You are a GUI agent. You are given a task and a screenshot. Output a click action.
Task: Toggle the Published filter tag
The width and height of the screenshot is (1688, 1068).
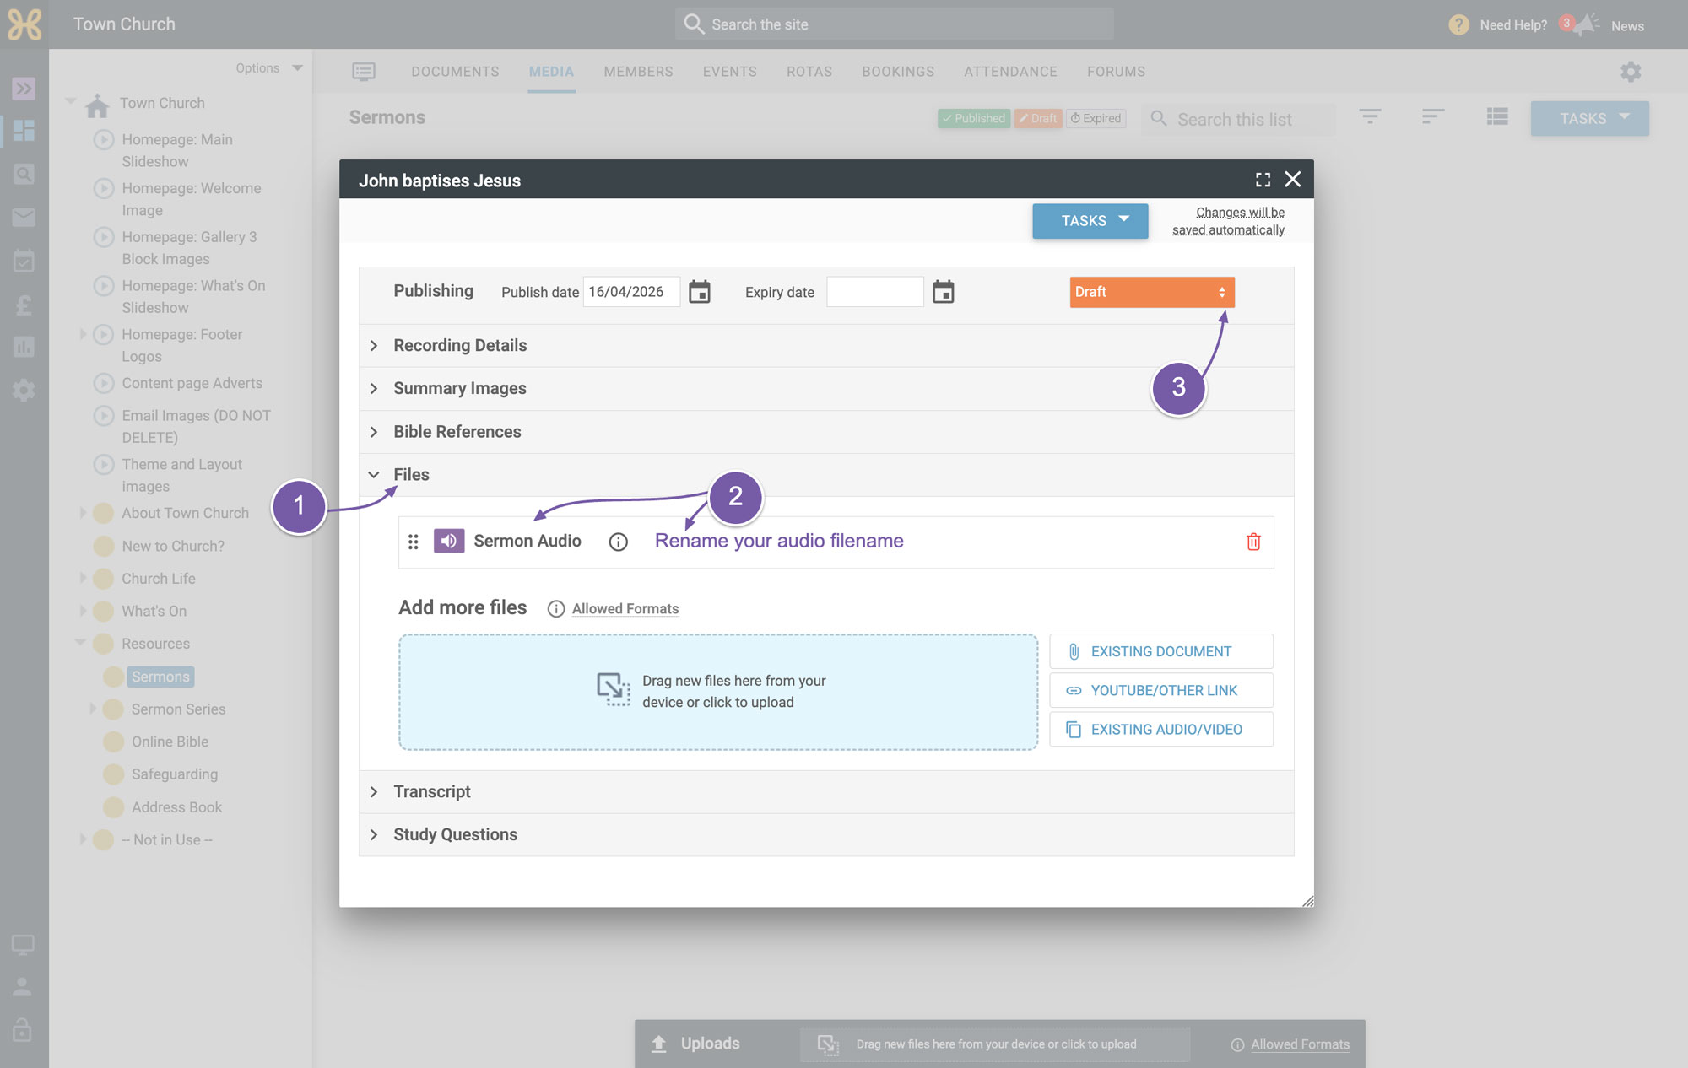973,118
